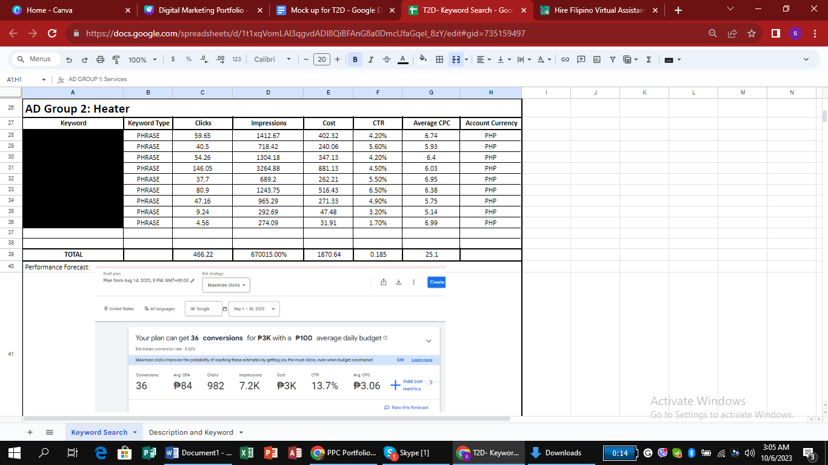The height and width of the screenshot is (465, 828).
Task: Click the Print icon
Action: pyautogui.click(x=100, y=59)
